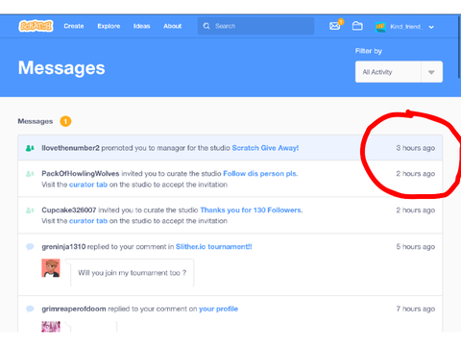Click the '5 hours ago' timestamp
This screenshot has height=346, width=461.
pos(415,247)
